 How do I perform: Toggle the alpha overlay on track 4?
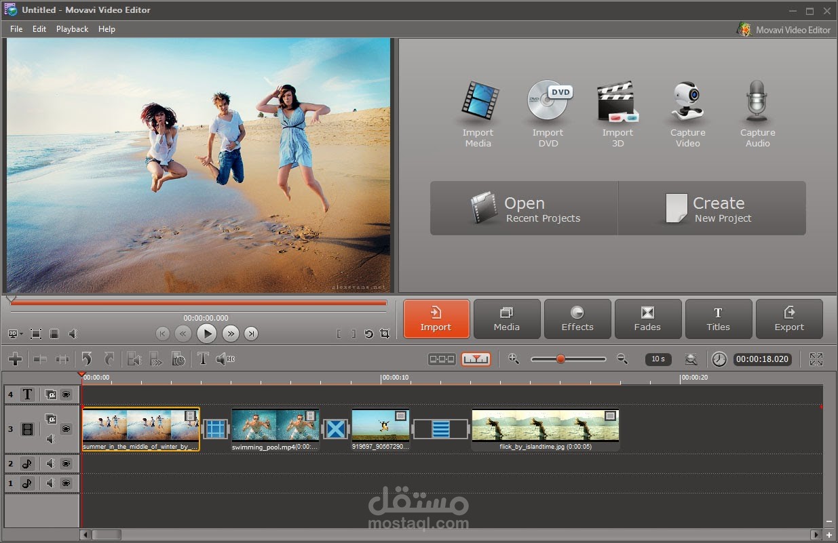pyautogui.click(x=51, y=394)
